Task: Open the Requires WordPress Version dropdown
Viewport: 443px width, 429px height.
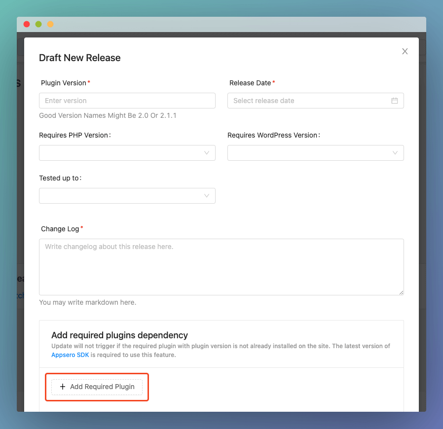Action: pos(316,153)
